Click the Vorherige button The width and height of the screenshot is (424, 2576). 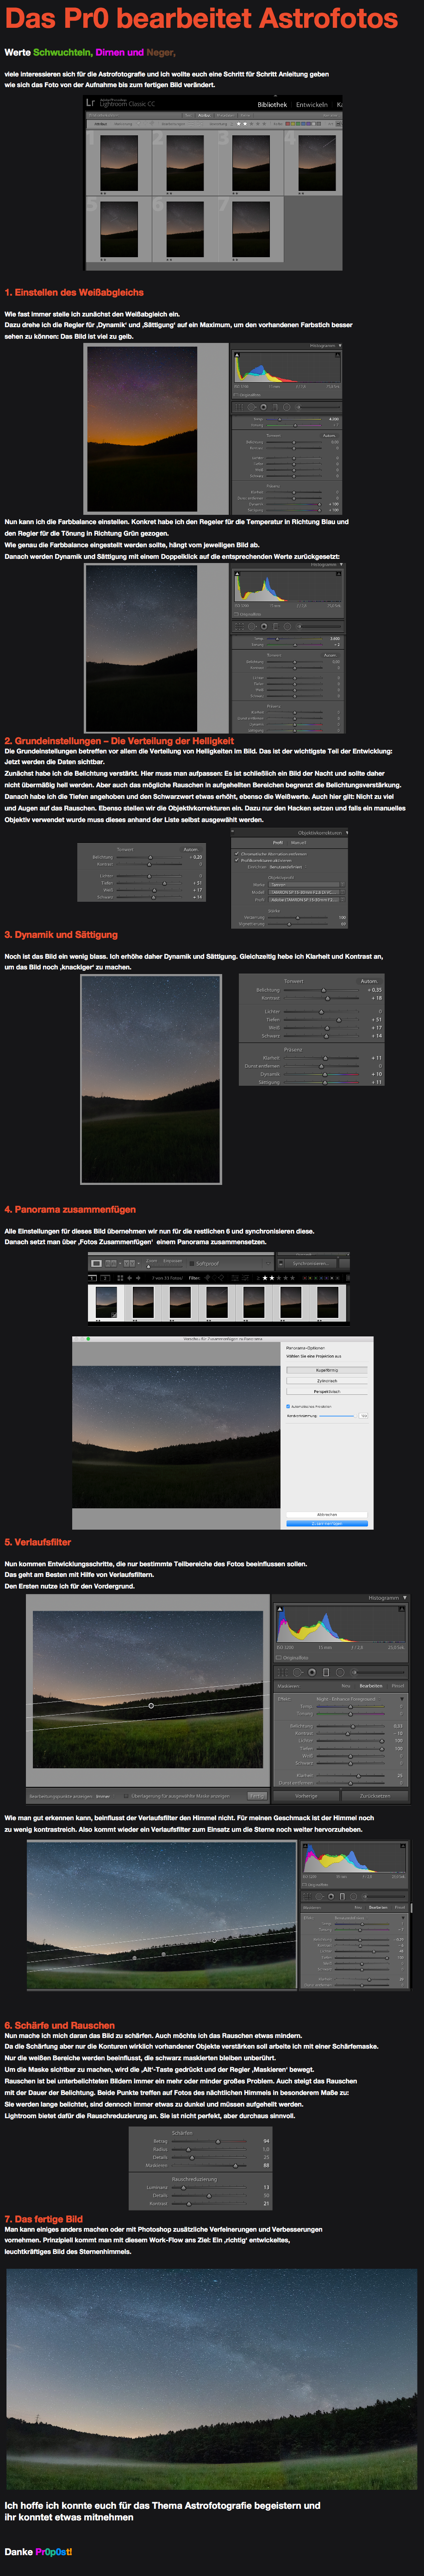point(307,1797)
